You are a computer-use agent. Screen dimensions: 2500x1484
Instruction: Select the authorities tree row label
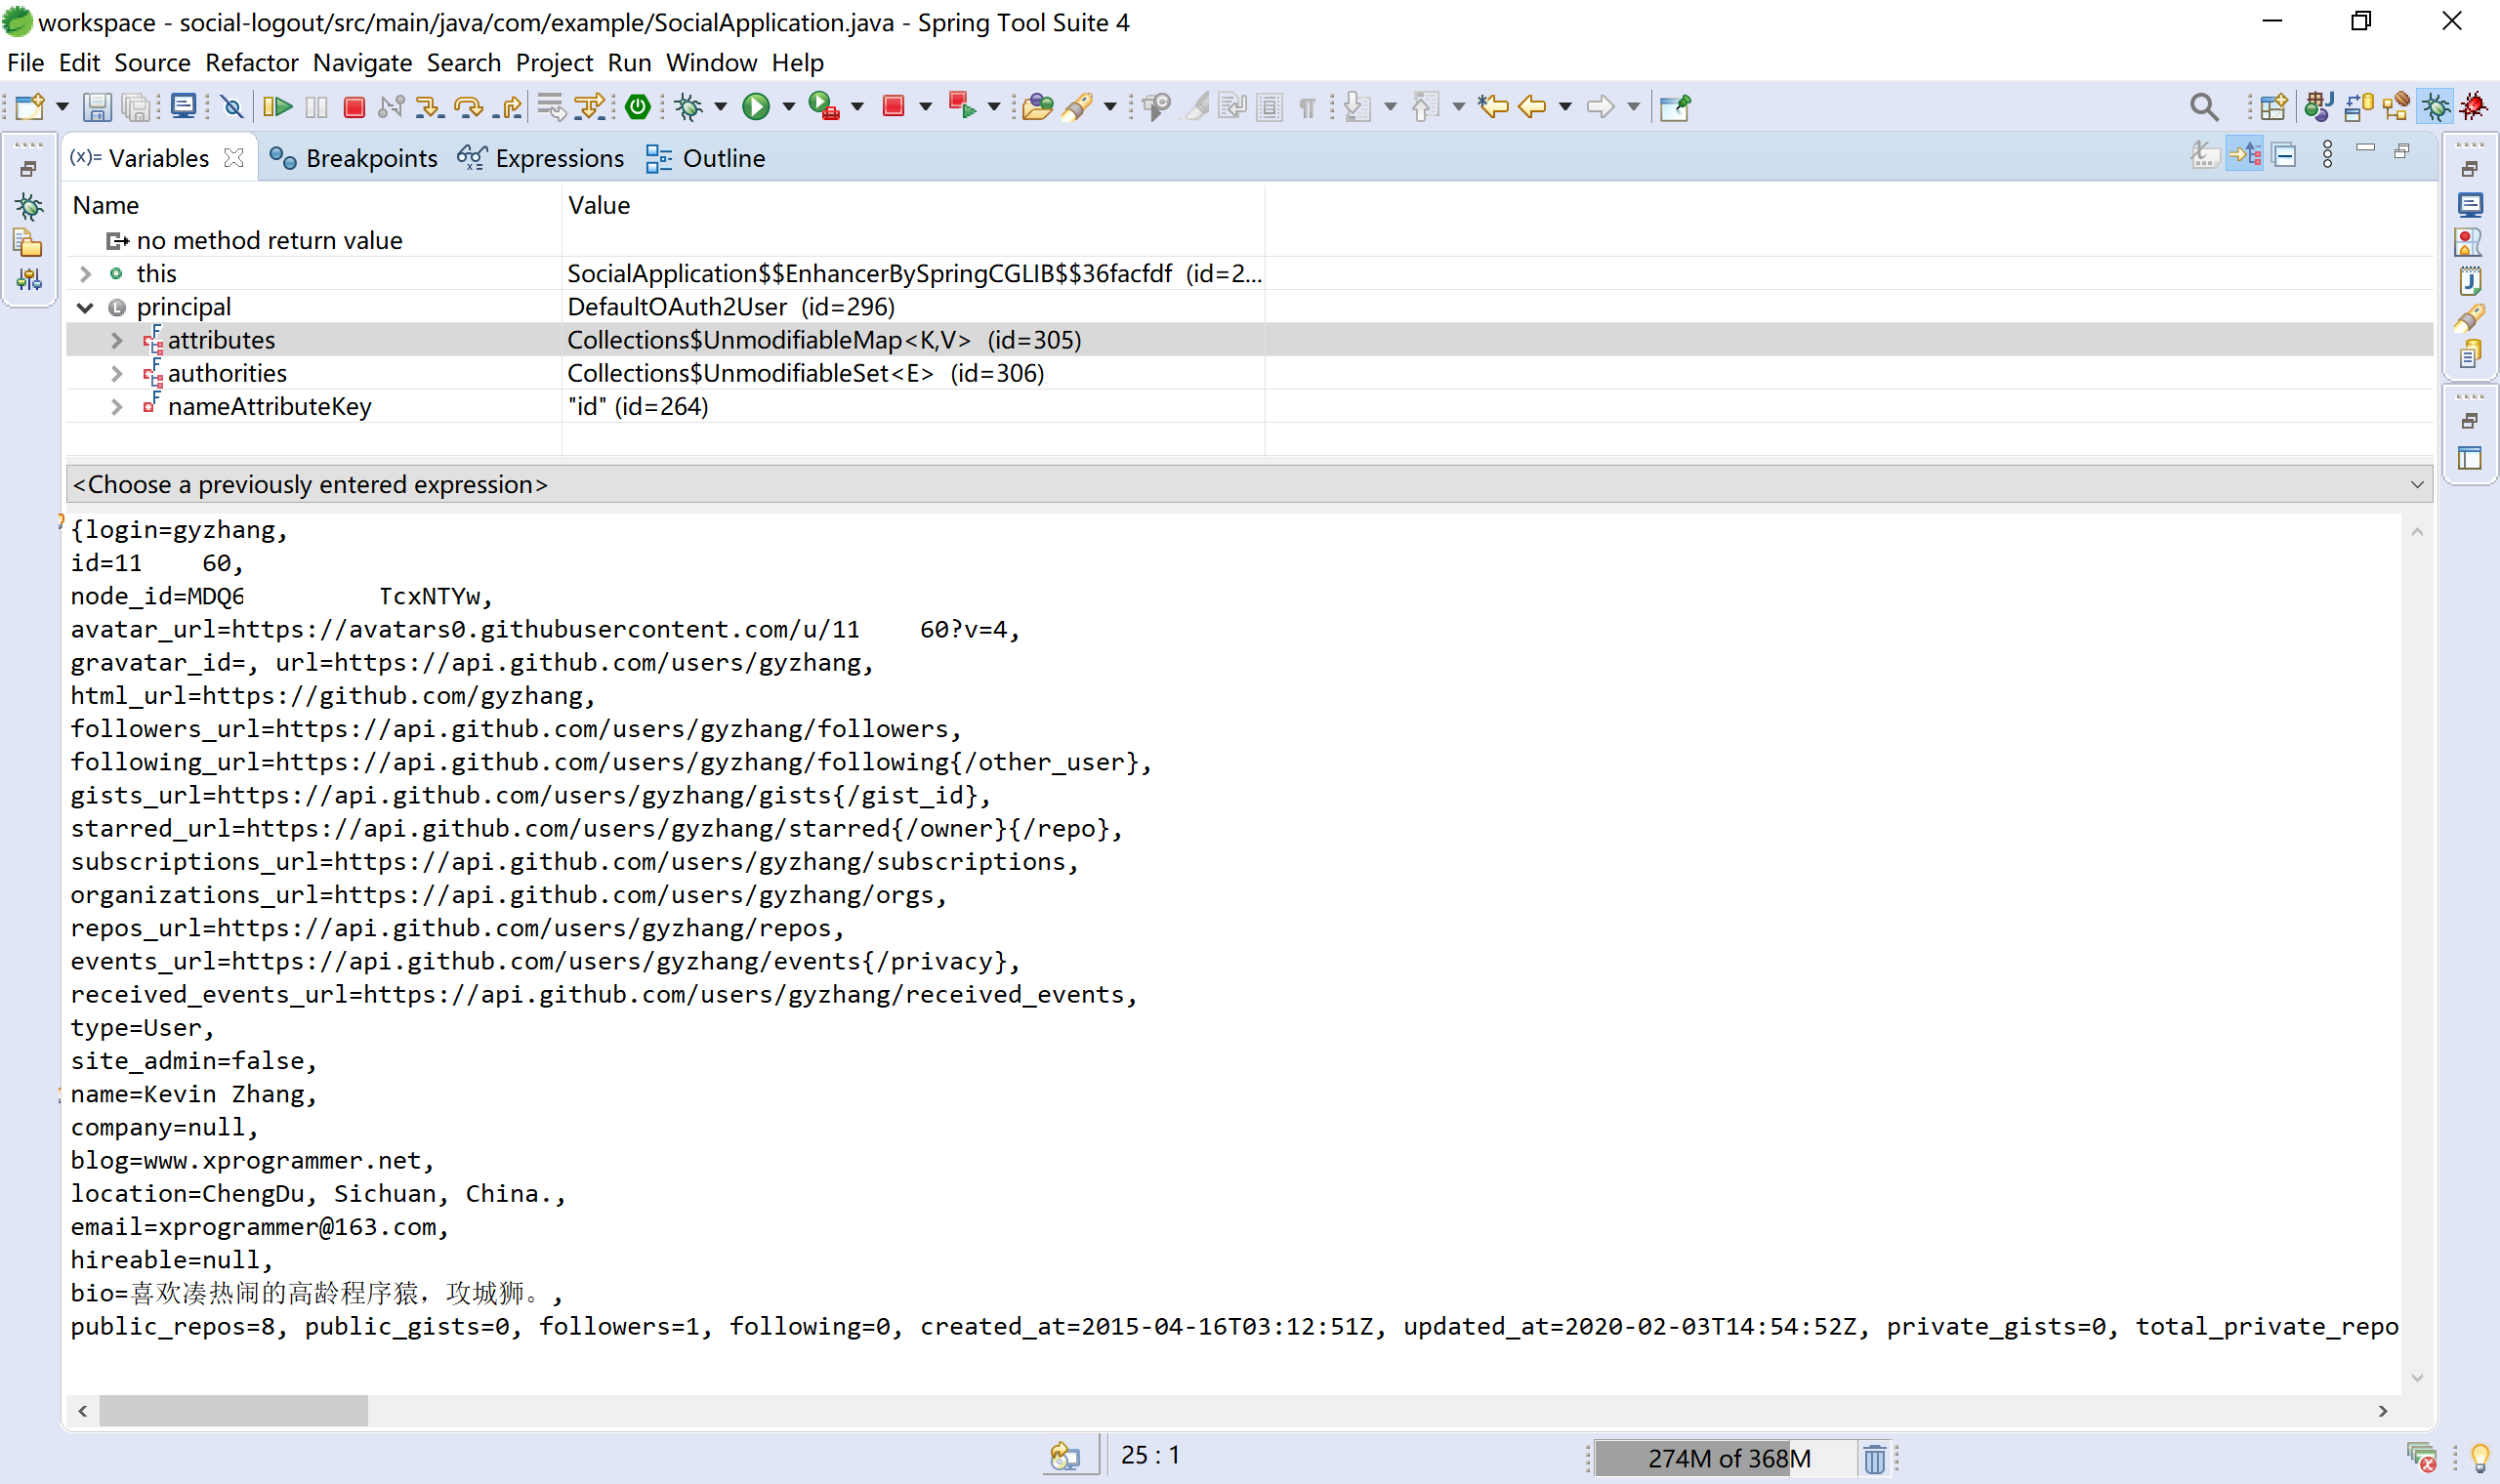[x=227, y=373]
